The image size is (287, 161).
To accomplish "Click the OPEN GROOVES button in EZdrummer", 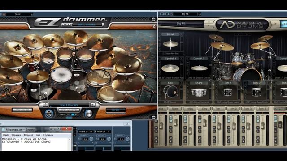I will pos(69,110).
